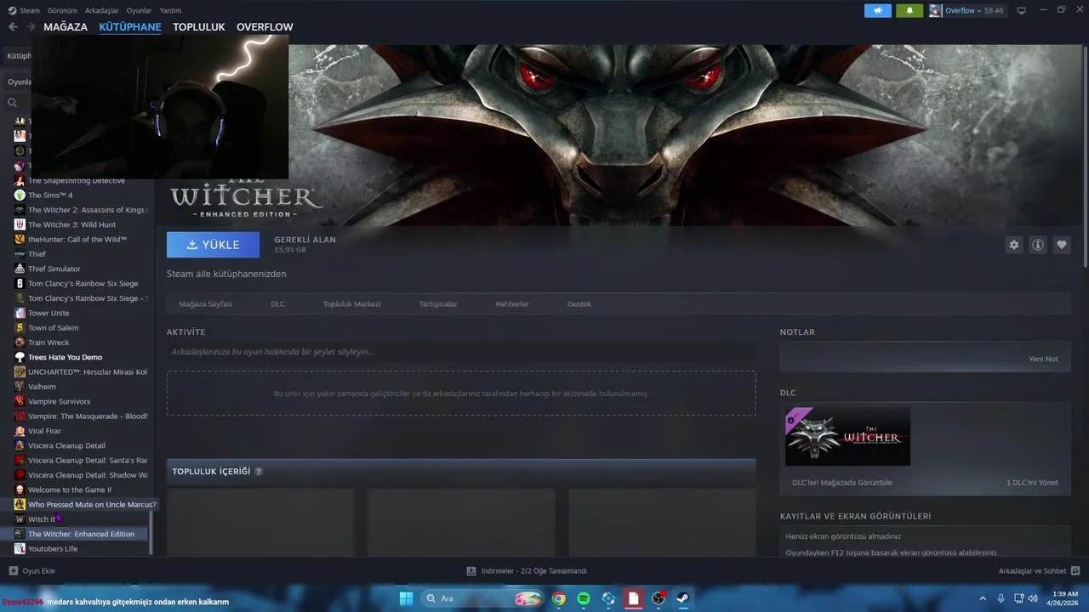Click The Sims 4 game icon

pos(20,195)
